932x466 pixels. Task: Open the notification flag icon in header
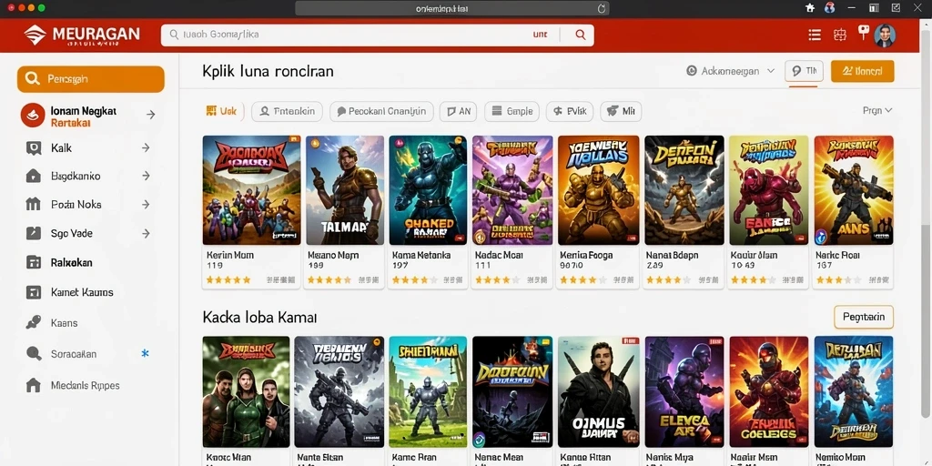tap(863, 33)
